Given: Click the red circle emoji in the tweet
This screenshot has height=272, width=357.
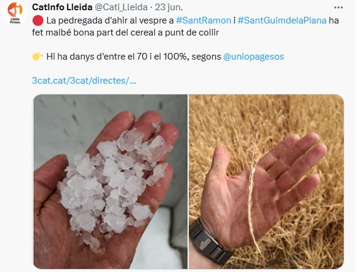Looking at the screenshot, I should pos(38,20).
